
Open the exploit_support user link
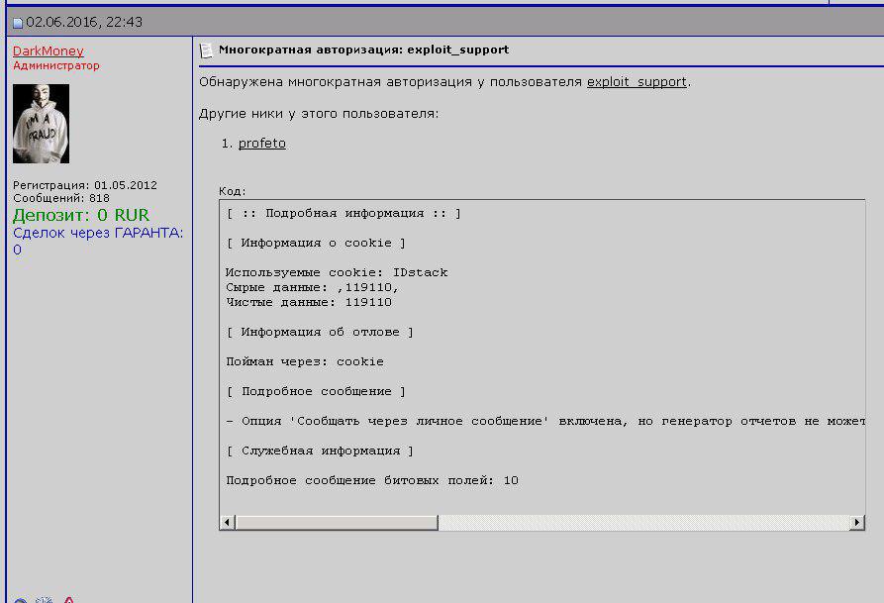click(x=637, y=82)
